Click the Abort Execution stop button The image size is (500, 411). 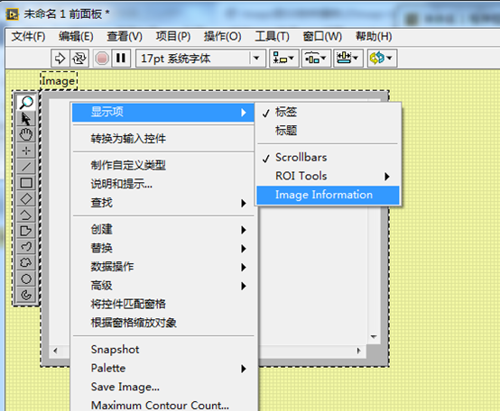(x=102, y=59)
